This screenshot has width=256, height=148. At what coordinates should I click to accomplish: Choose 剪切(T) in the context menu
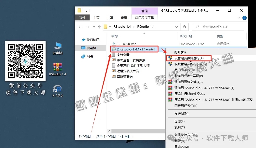click(x=179, y=121)
